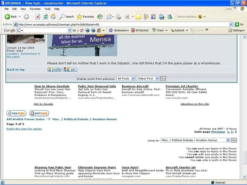247x185 pixels.
Task: Run Google toolbar spell Check
Action: tap(158, 30)
